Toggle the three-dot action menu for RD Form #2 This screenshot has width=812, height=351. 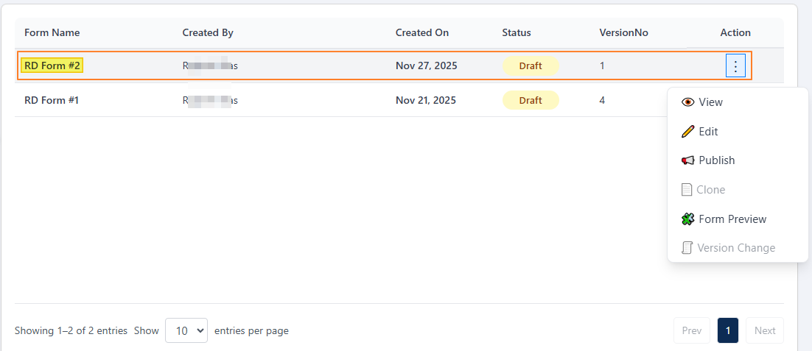[x=735, y=66]
